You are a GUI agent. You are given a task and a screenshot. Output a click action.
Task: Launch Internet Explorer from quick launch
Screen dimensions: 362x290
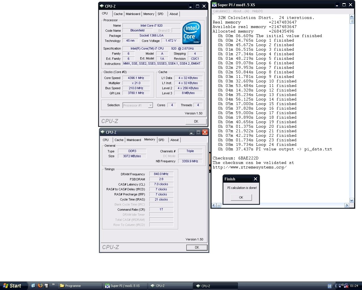[x=33, y=286]
